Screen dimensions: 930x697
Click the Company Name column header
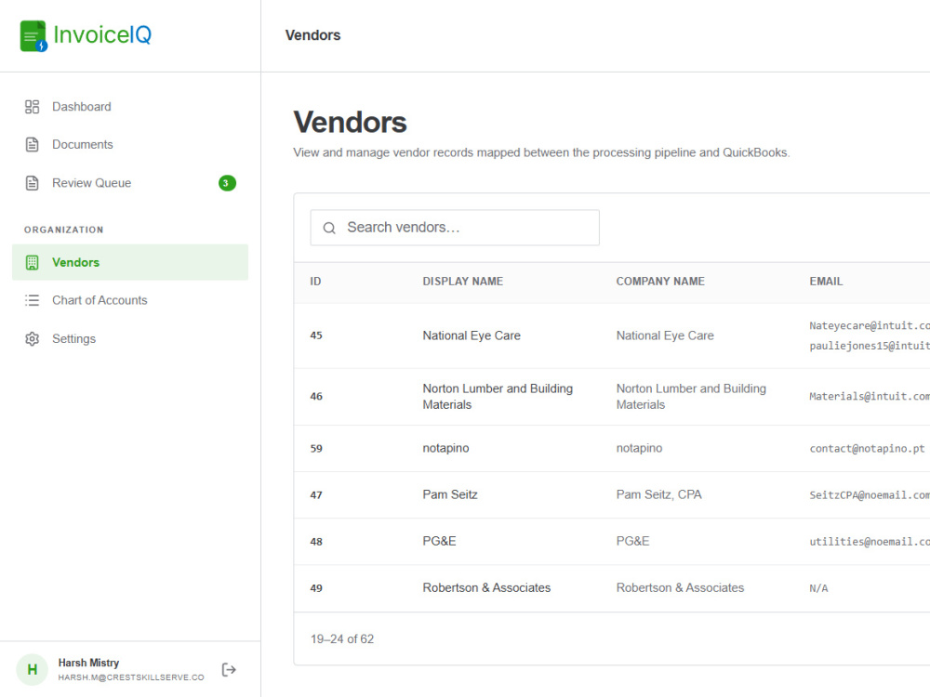(660, 282)
